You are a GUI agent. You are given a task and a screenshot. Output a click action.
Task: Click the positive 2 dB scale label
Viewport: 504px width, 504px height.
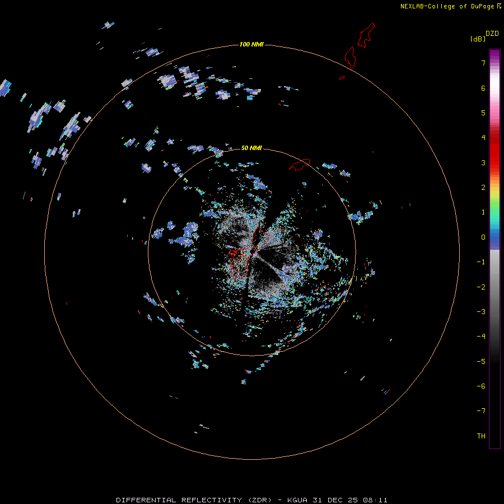click(x=483, y=188)
